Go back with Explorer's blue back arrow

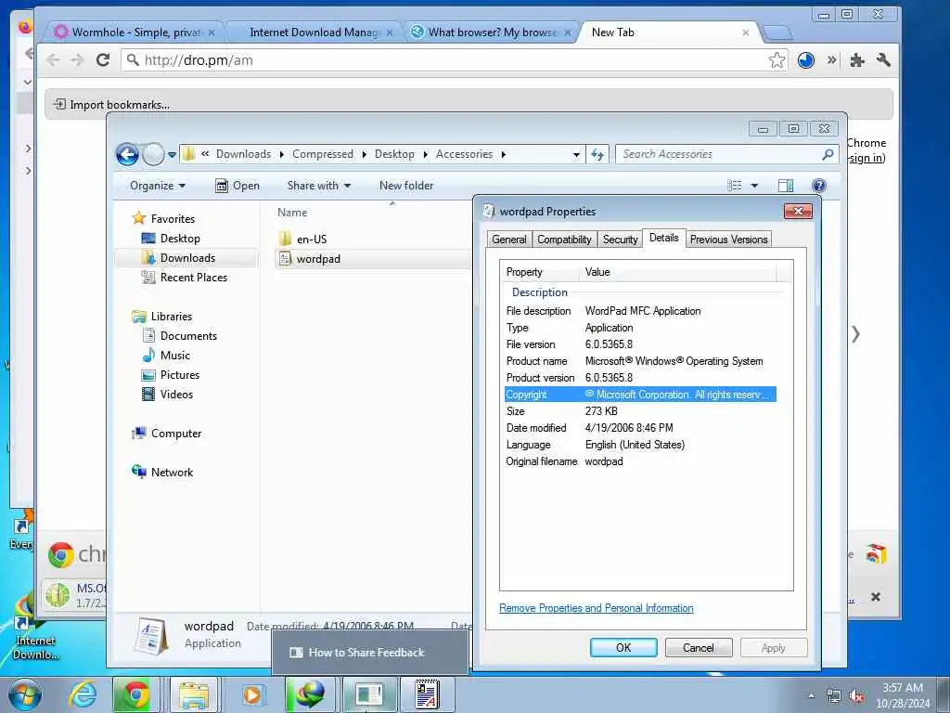[127, 154]
